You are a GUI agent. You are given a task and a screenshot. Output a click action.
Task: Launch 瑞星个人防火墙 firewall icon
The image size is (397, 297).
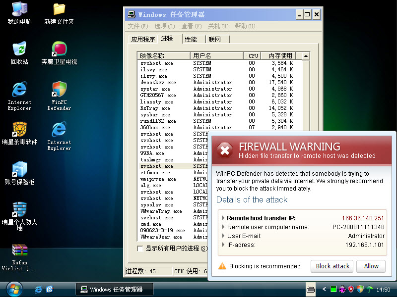19,216
